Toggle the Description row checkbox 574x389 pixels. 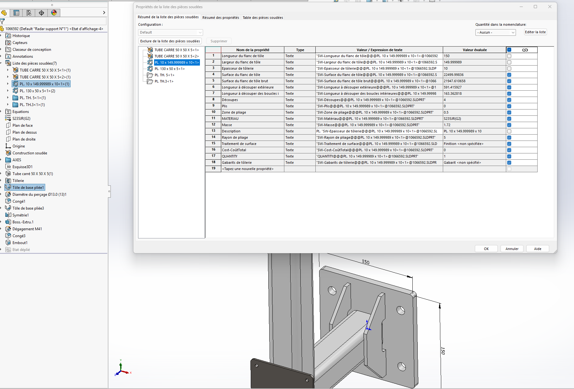(509, 131)
